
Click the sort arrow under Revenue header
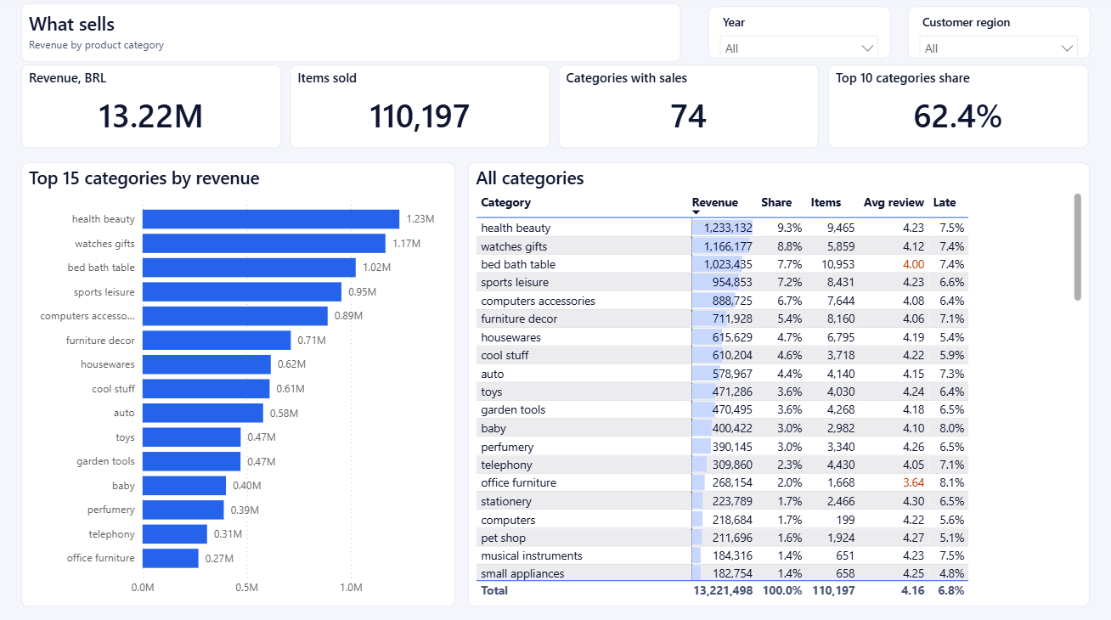(x=696, y=212)
